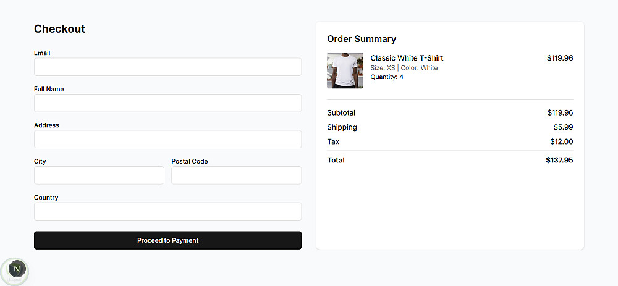Click the Subtotal label in the summary
The width and height of the screenshot is (618, 286).
341,113
